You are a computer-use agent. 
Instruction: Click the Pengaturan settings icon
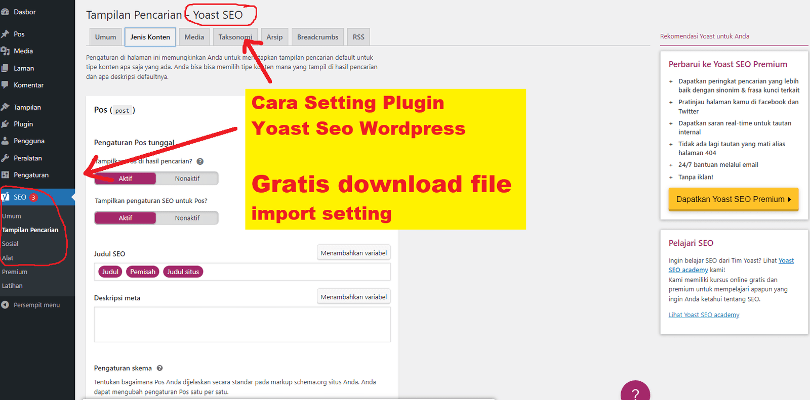coord(5,175)
